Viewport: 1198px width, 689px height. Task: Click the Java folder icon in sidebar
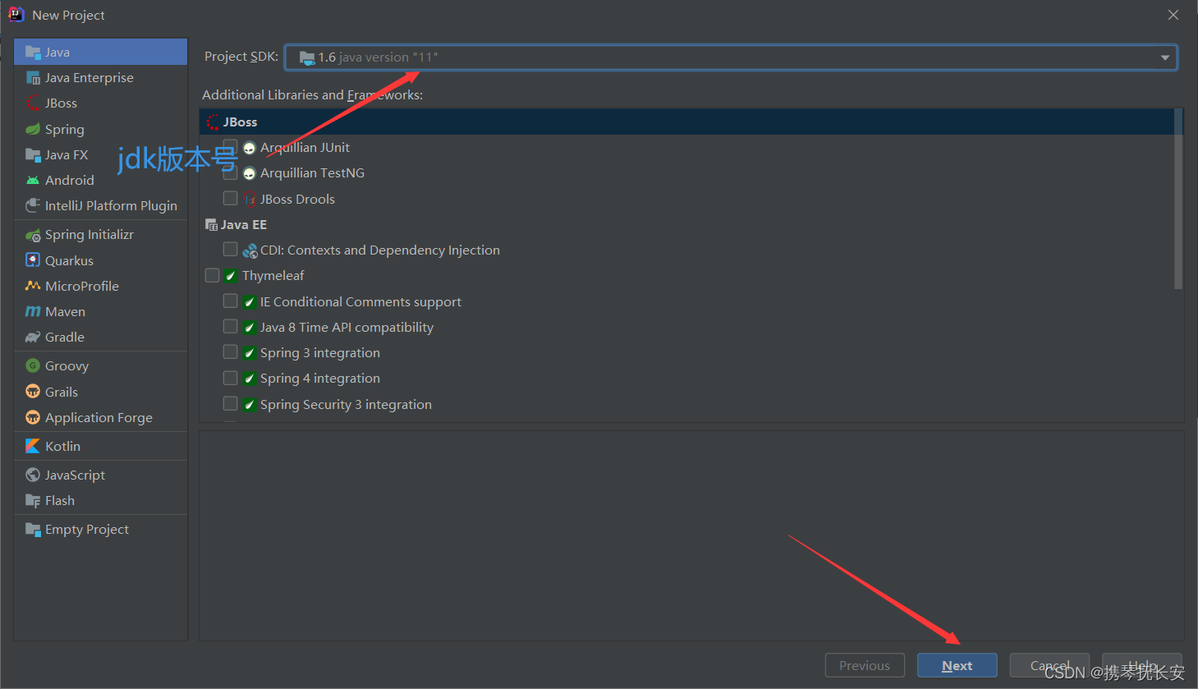[x=33, y=53]
